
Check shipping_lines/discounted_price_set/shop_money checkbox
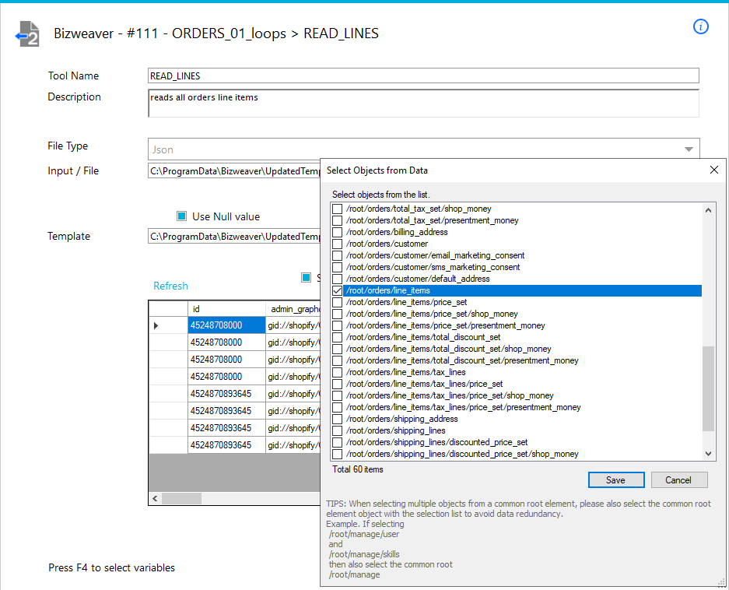point(338,454)
